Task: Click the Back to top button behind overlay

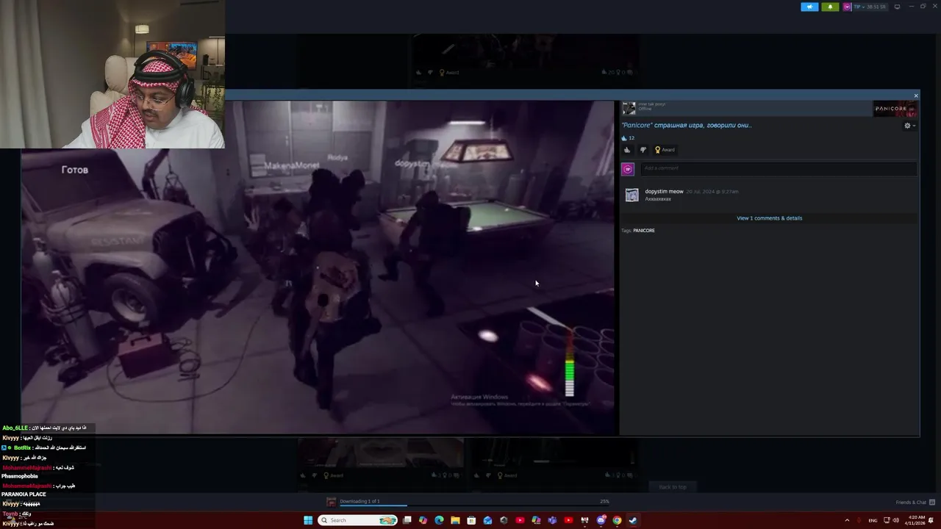Action: click(x=673, y=487)
